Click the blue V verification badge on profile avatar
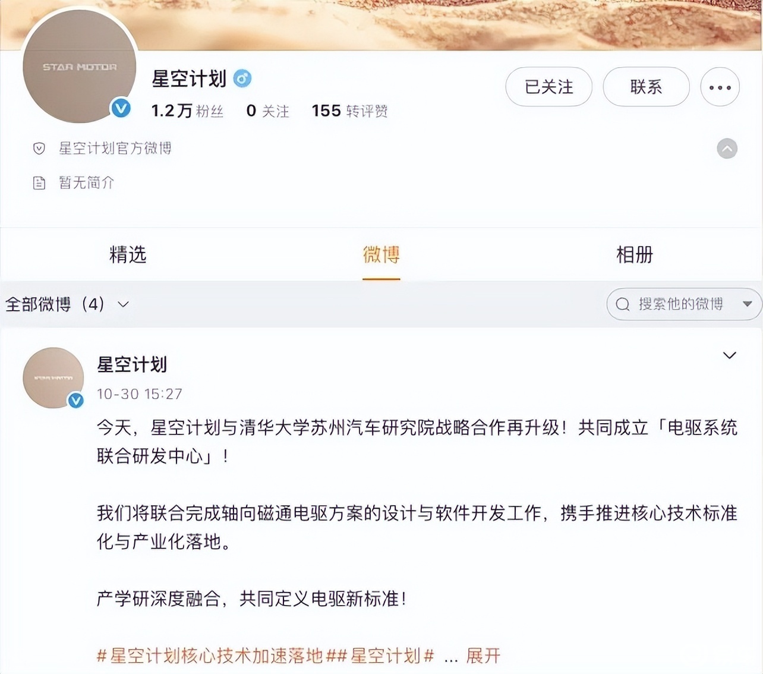763x674 pixels. pyautogui.click(x=121, y=108)
